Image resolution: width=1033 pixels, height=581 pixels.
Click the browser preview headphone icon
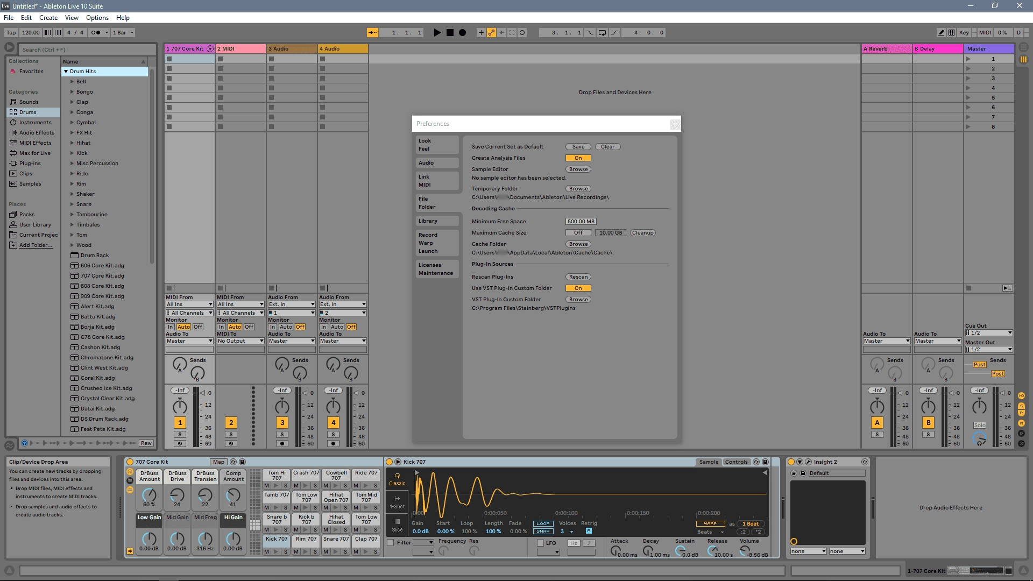[24, 443]
